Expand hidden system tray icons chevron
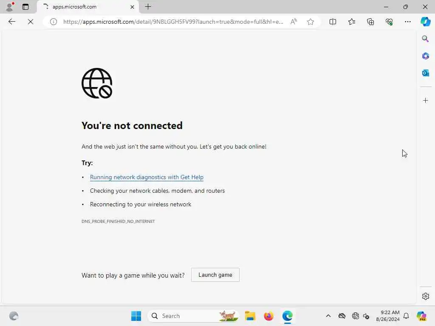The width and height of the screenshot is (435, 326). pyautogui.click(x=328, y=316)
